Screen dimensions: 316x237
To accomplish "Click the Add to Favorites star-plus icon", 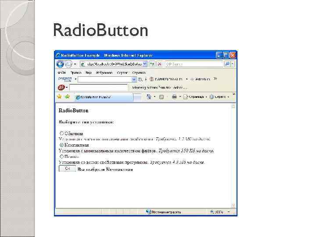I will (67, 97).
